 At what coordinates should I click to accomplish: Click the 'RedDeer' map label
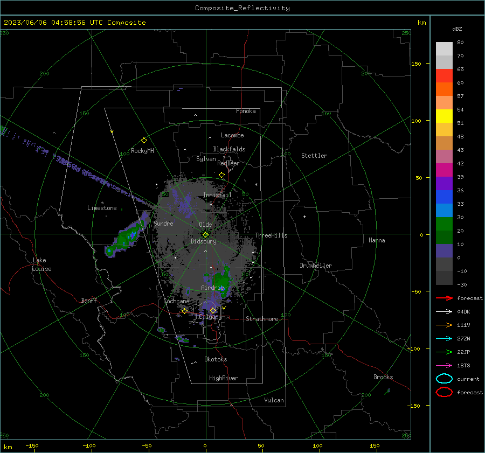(x=228, y=163)
